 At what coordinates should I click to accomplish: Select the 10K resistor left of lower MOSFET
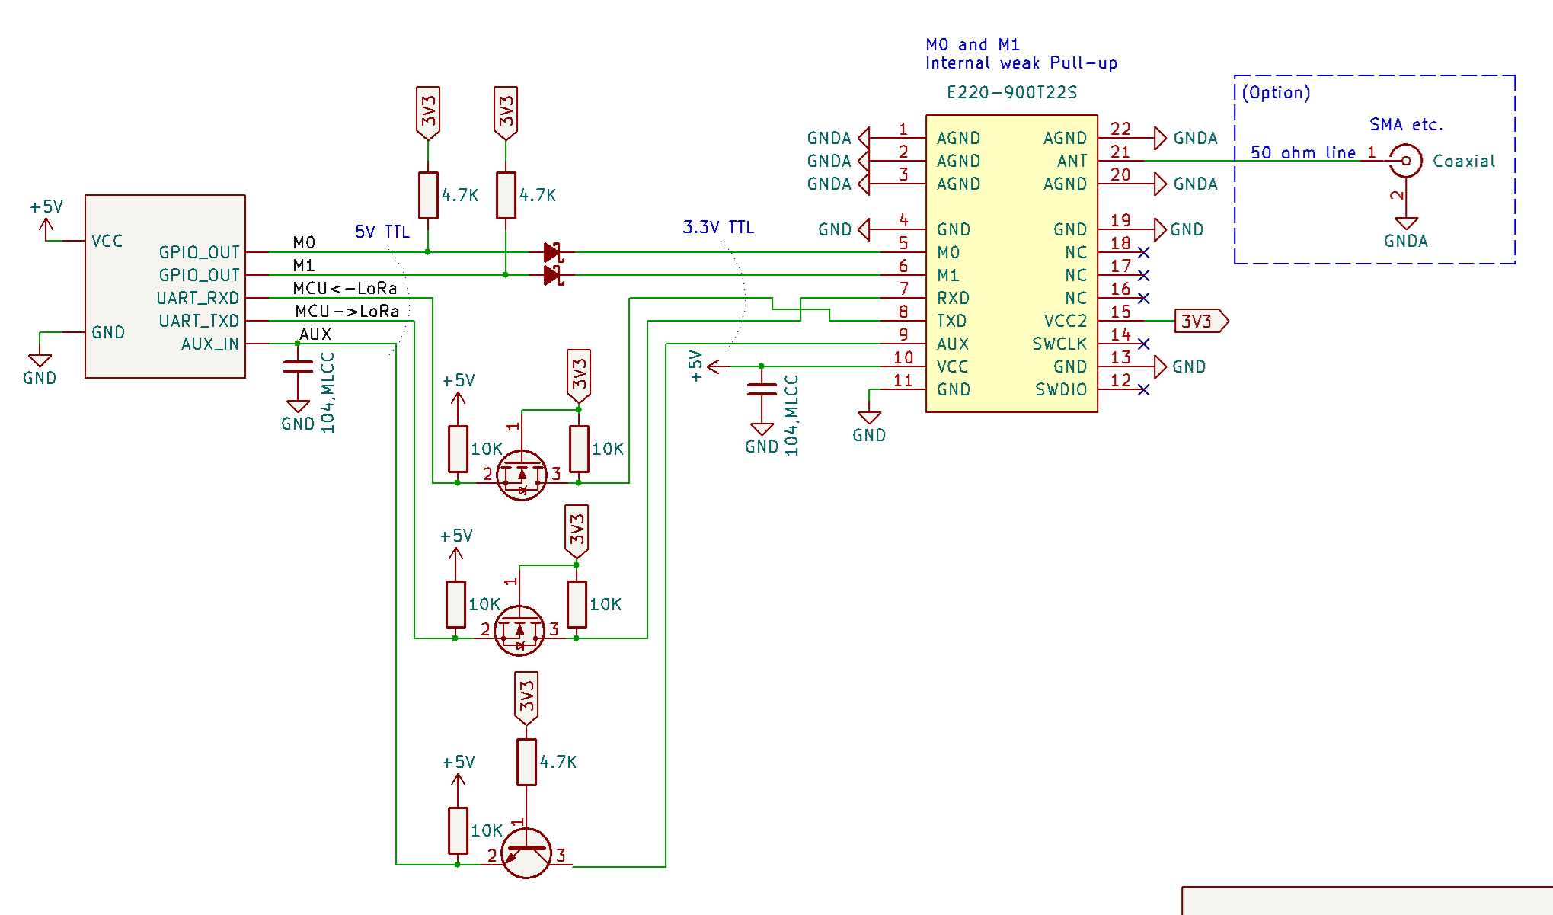click(455, 605)
